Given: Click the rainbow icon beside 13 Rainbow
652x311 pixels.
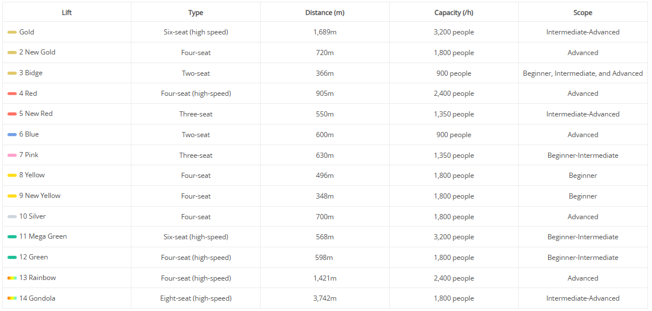Looking at the screenshot, I should 12,278.
